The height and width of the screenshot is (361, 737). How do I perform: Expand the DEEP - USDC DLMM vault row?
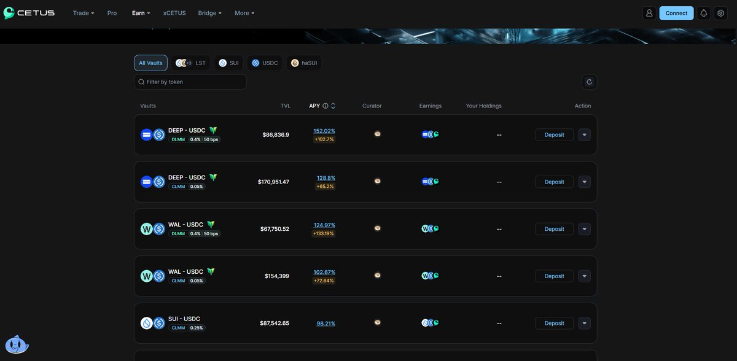[584, 134]
